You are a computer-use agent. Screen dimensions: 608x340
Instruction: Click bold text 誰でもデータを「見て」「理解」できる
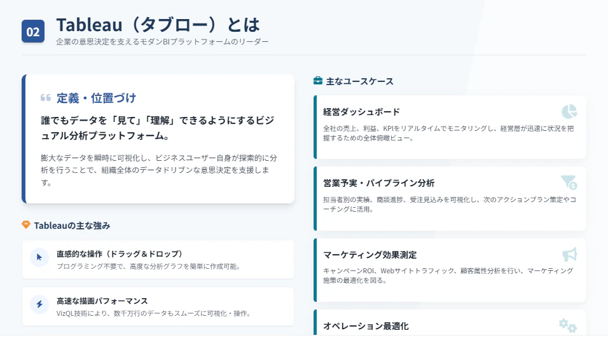coord(158,128)
